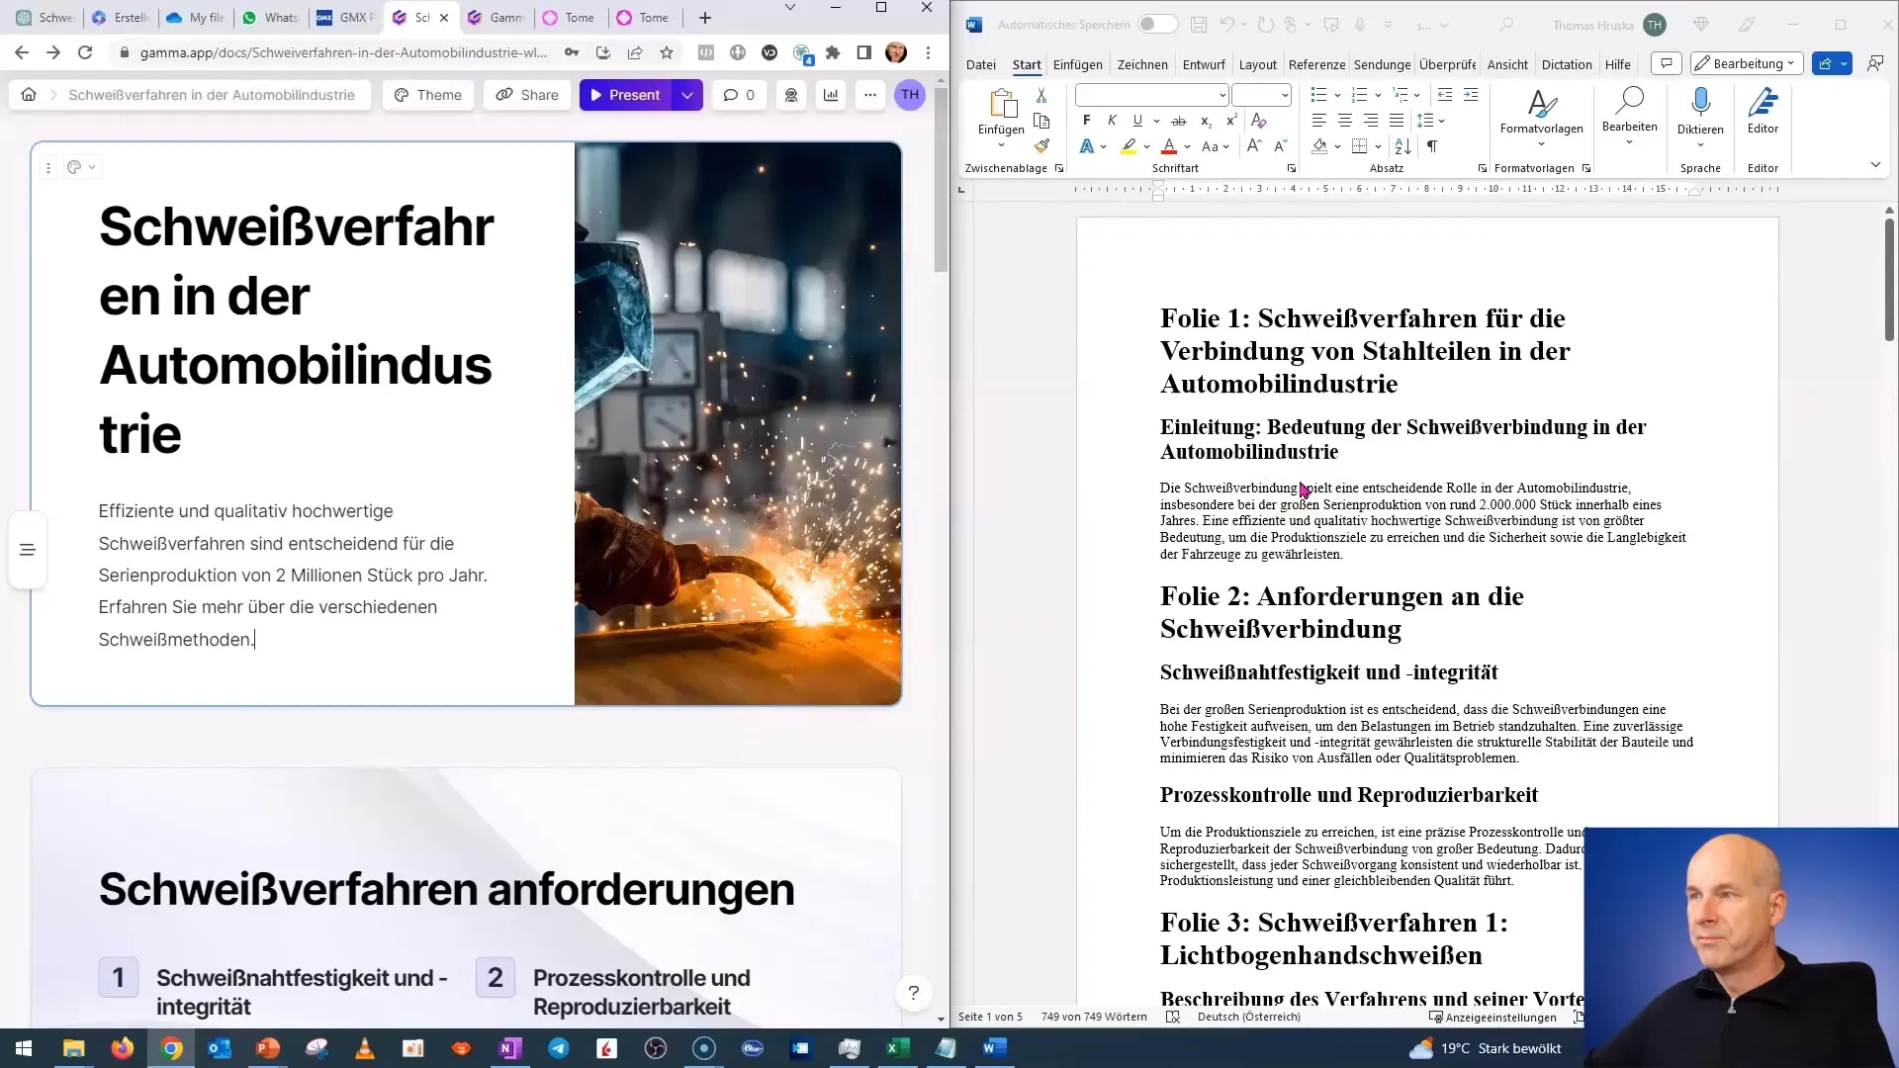1899x1068 pixels.
Task: Expand the font size dropdown
Action: point(1285,93)
